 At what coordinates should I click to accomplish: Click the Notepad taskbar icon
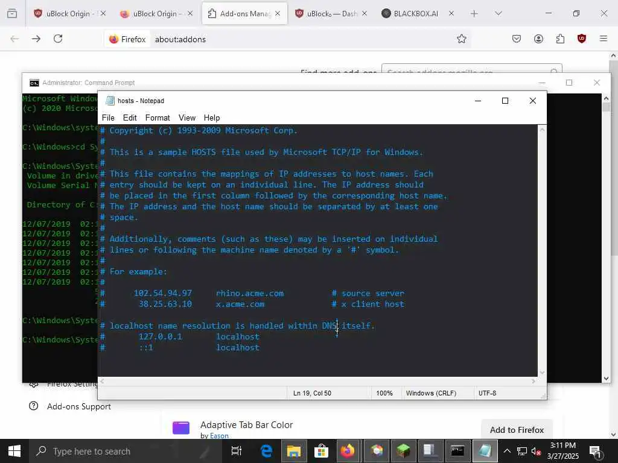tap(485, 451)
